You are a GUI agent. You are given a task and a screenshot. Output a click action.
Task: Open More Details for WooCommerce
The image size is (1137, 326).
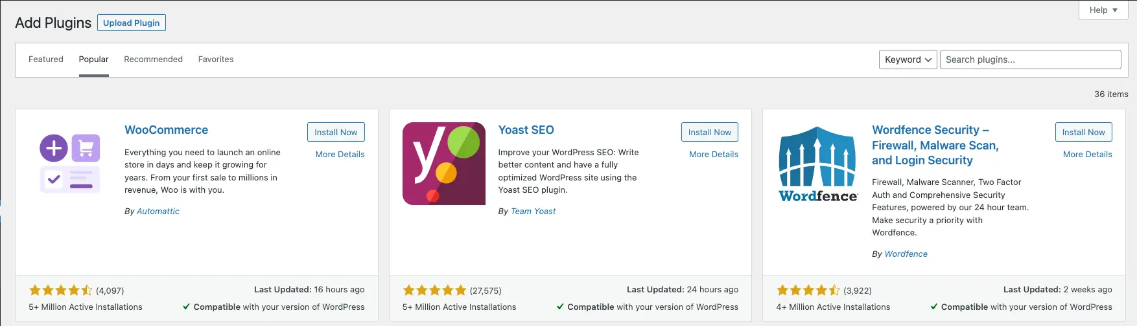(x=340, y=154)
